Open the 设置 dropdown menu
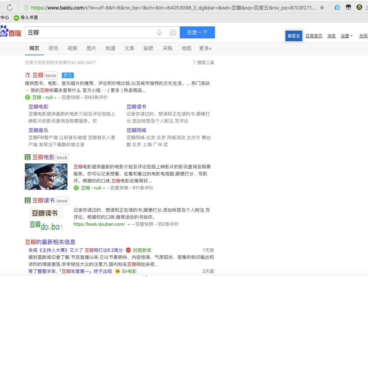 pos(347,36)
